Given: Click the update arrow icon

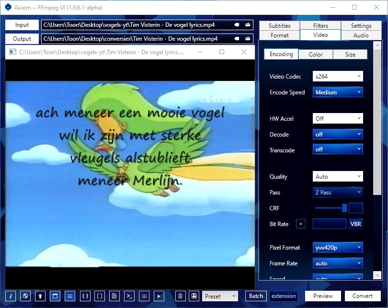Looking at the screenshot, I should point(40,296).
